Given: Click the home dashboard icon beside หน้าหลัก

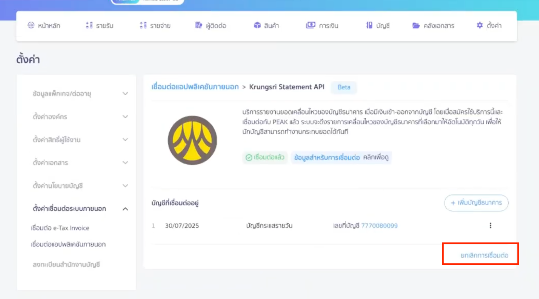Looking at the screenshot, I should [x=31, y=25].
